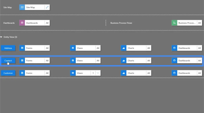The height and width of the screenshot is (113, 204).
Task: Click the Dashboards icon in Contact row
Action: click(x=174, y=61)
